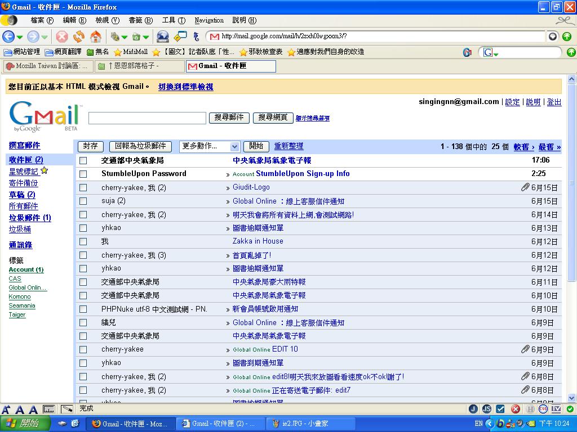The height and width of the screenshot is (432, 577).
Task: Open the 書籤 (B) bookmarks menu
Action: click(140, 20)
